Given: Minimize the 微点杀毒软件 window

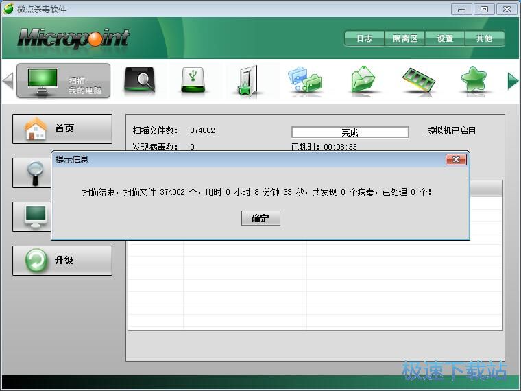Looking at the screenshot, I should tap(461, 10).
